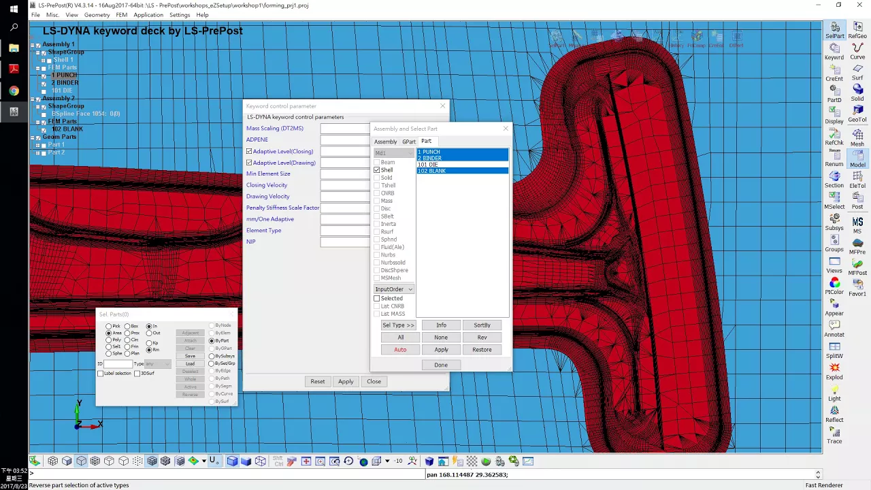
Task: Open the SelPart tool in right toolbar
Action: 834,30
